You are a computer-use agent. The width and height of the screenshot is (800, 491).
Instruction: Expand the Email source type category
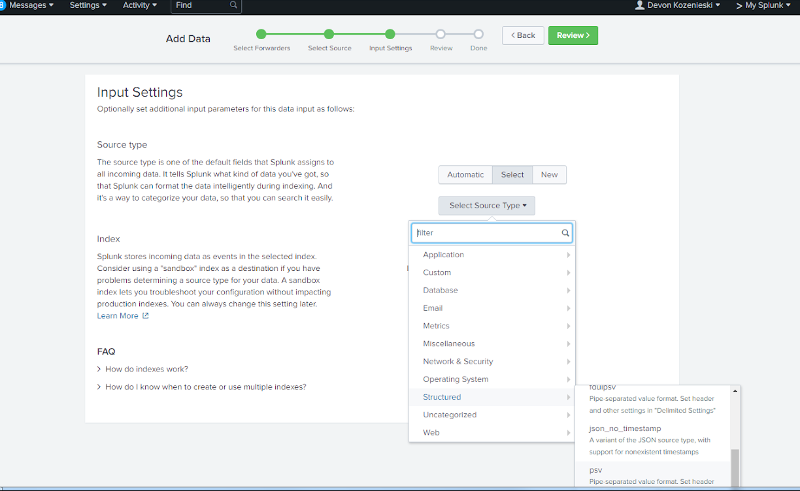coord(492,308)
